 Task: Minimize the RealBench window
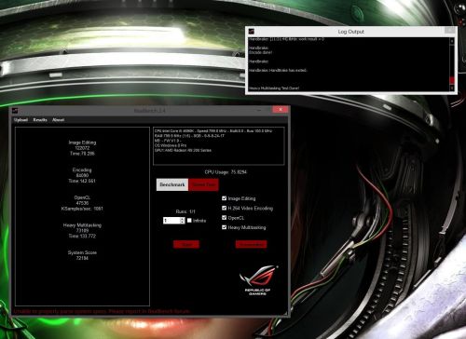click(x=259, y=110)
